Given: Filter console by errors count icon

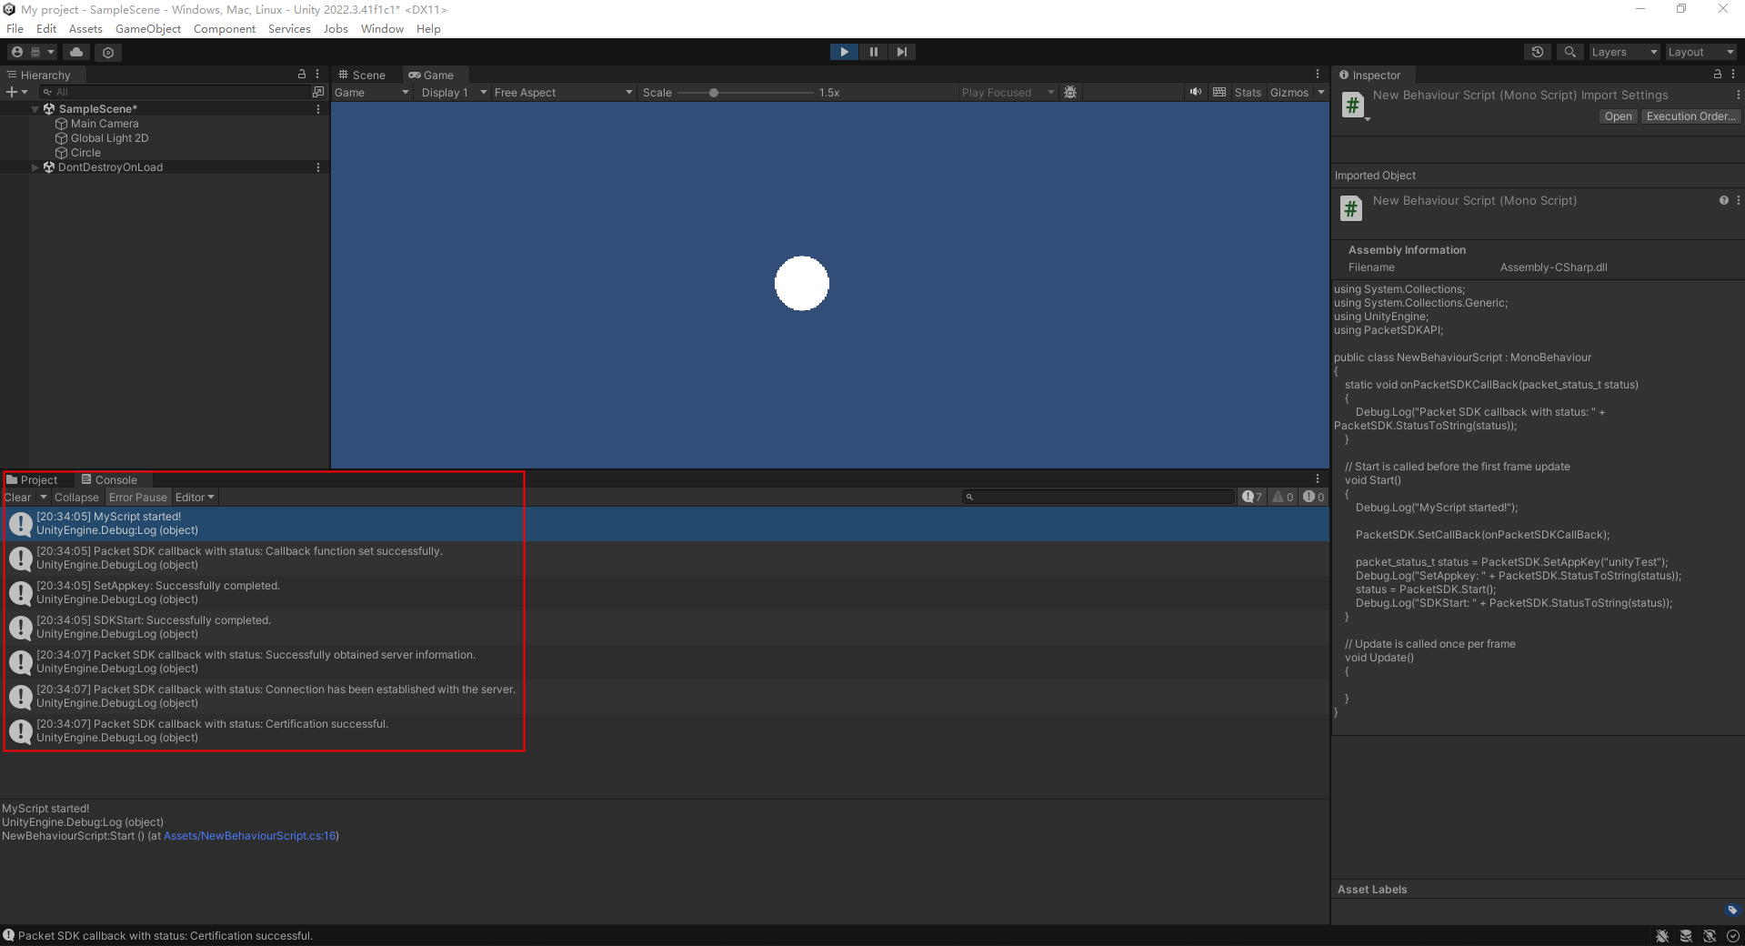Looking at the screenshot, I should (1313, 497).
